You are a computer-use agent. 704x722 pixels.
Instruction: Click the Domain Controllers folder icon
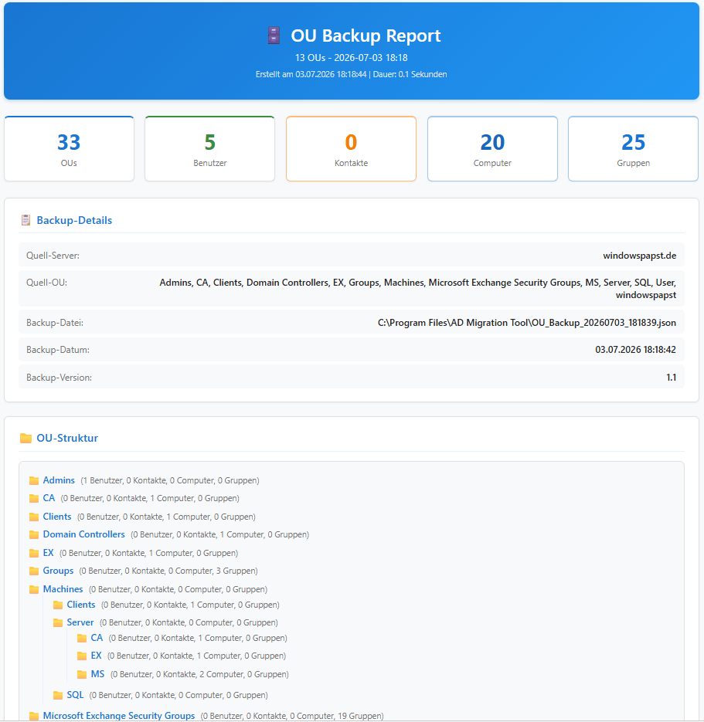click(x=34, y=534)
